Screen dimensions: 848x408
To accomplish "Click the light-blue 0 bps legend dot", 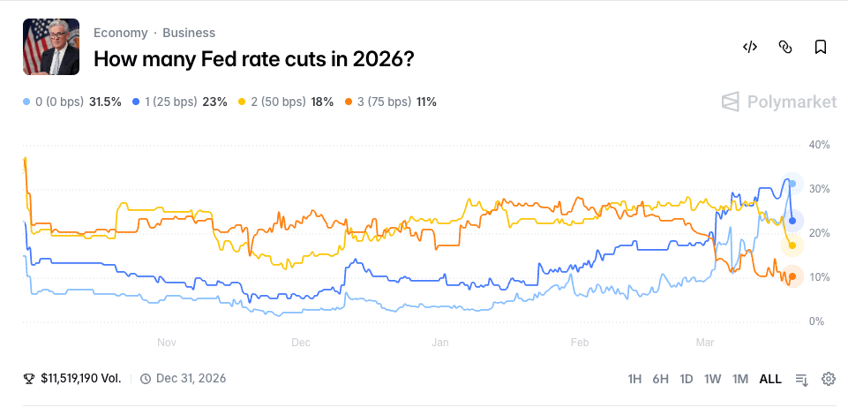I will [27, 102].
